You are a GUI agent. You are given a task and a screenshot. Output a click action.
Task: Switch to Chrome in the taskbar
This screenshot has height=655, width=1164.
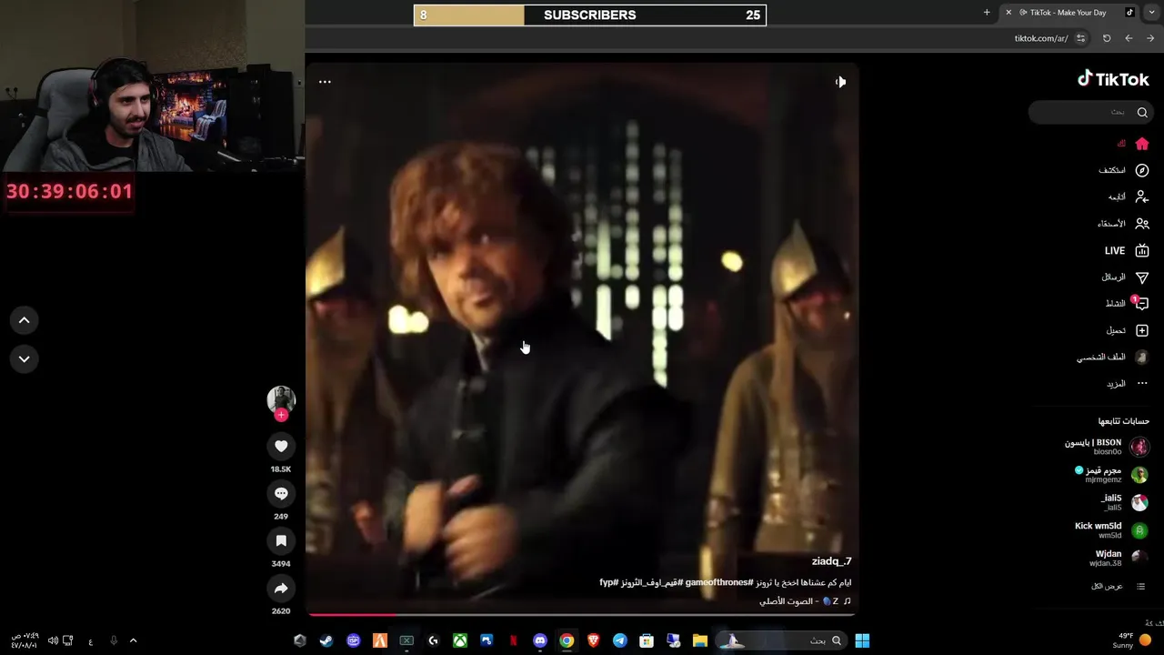tap(567, 640)
